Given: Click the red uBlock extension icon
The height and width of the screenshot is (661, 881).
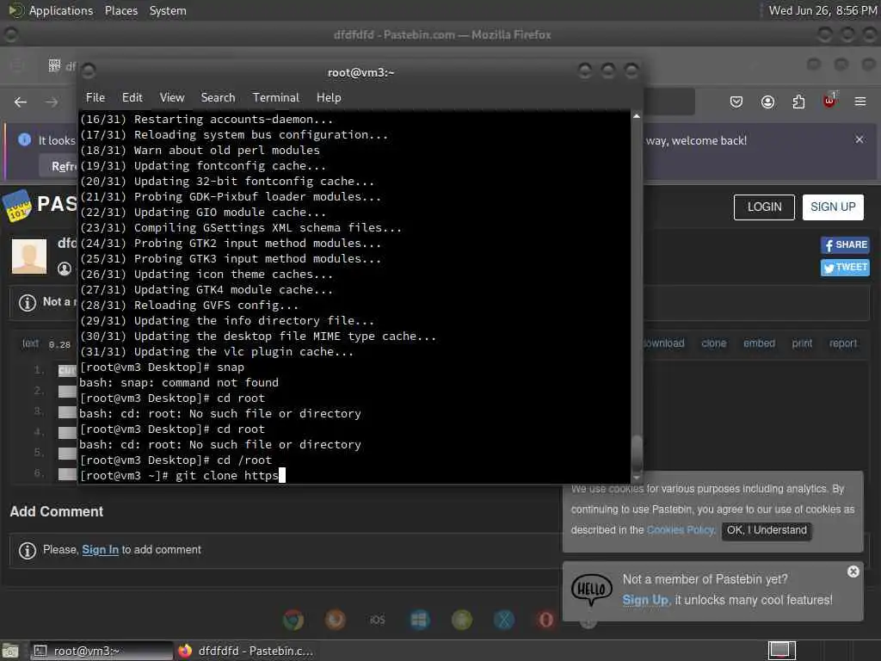Looking at the screenshot, I should point(829,101).
